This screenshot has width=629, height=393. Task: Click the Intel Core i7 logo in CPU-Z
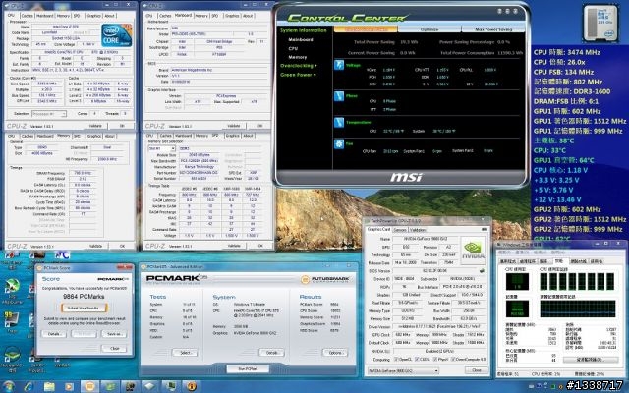[x=116, y=35]
